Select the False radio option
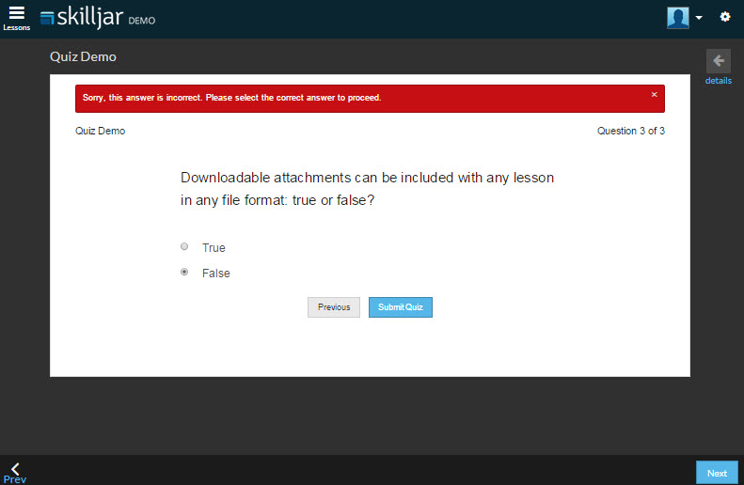The image size is (744, 485). click(x=184, y=272)
